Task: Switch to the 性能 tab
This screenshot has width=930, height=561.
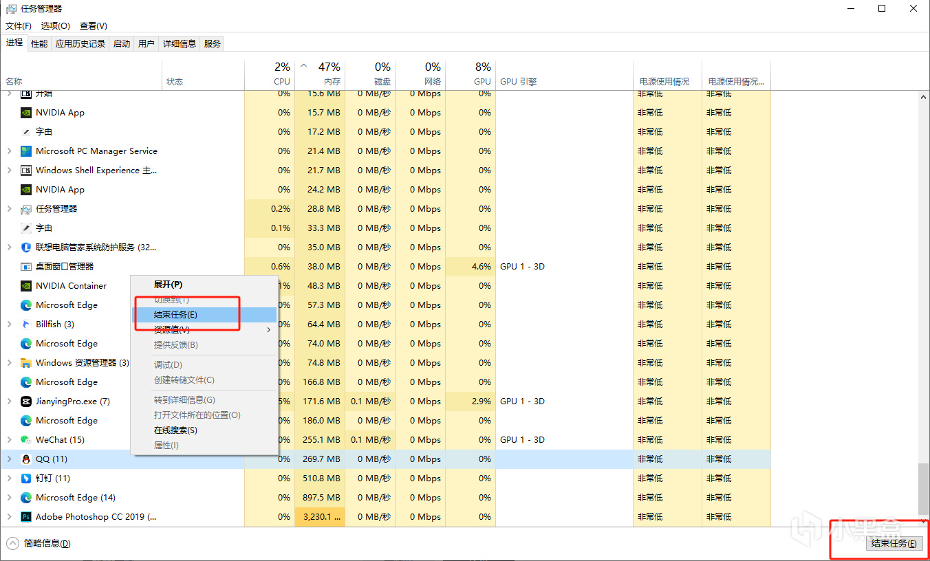Action: coord(39,44)
